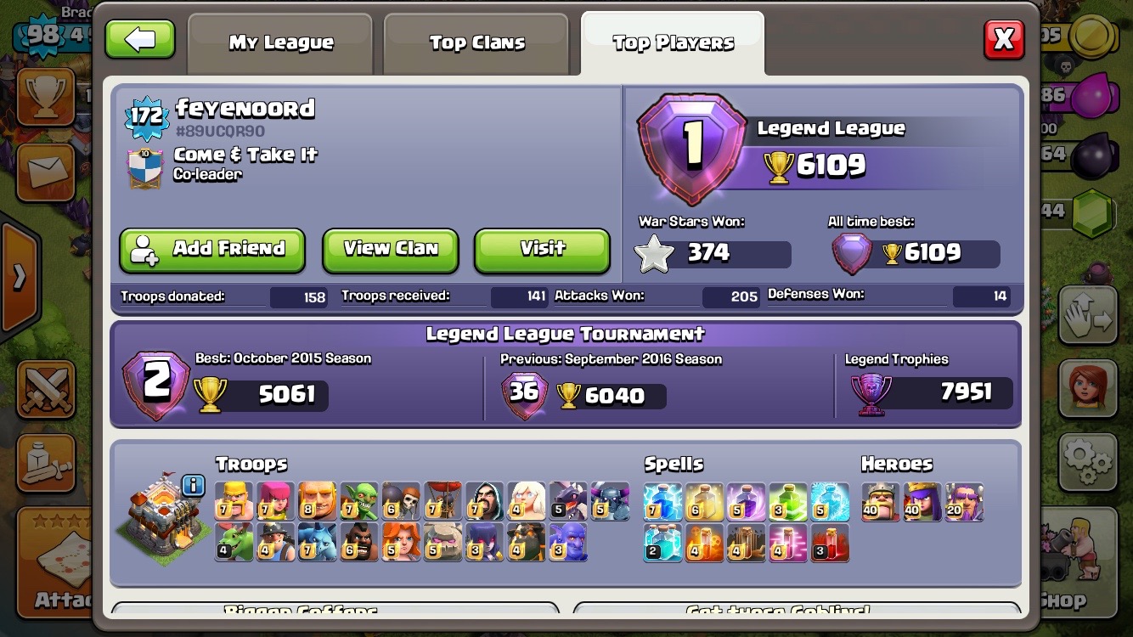Close the player profile with red X
Screen dimensions: 1133x637
coord(1004,39)
